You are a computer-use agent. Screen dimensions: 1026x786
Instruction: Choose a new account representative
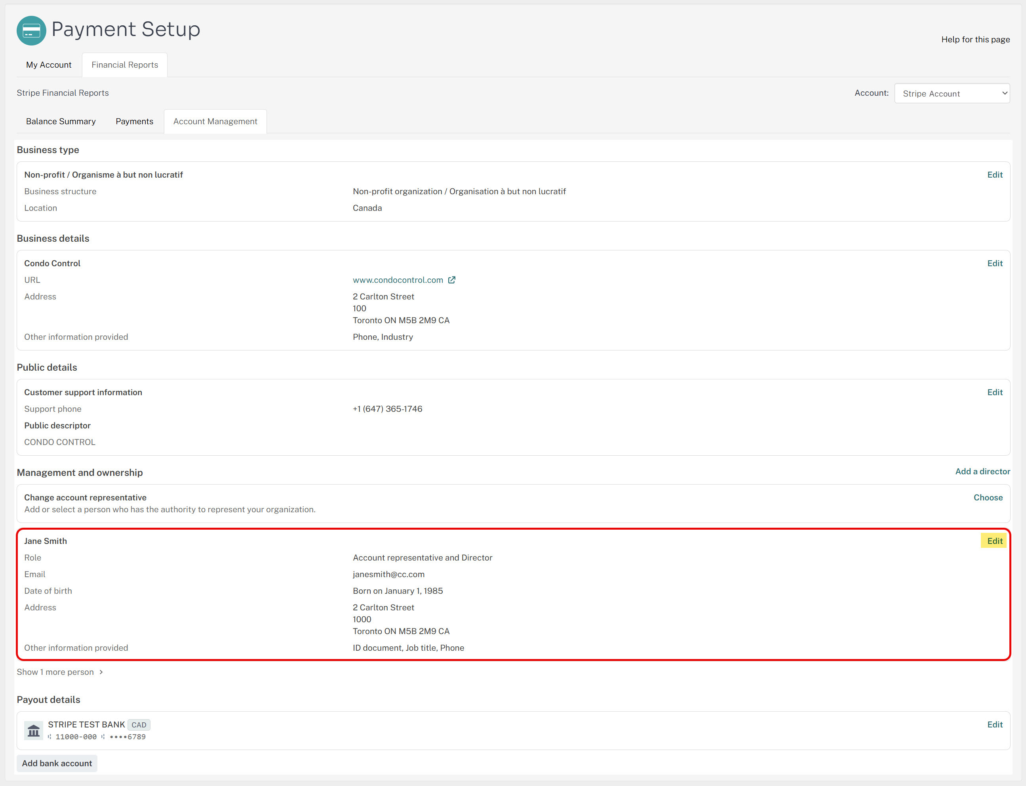pyautogui.click(x=988, y=497)
